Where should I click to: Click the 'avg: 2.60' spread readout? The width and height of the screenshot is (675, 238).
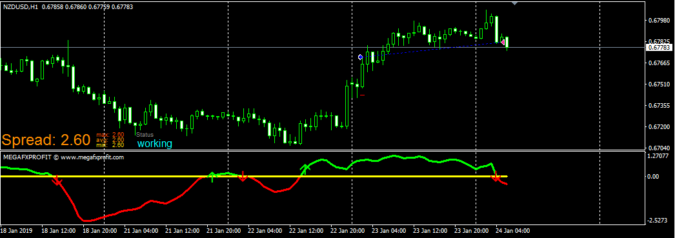click(x=110, y=140)
